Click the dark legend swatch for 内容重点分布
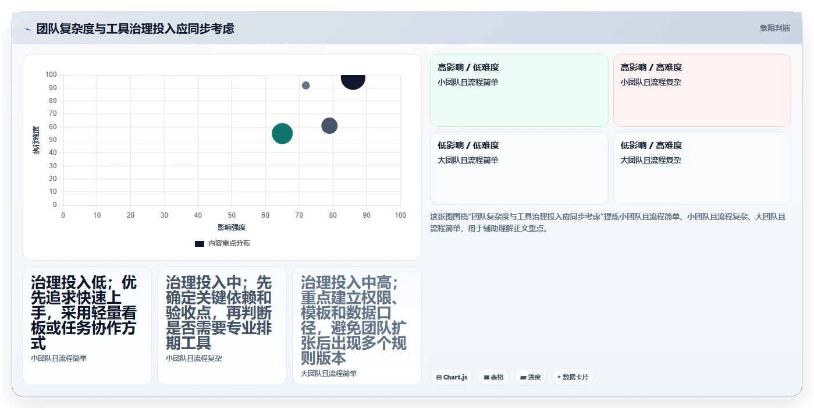 200,243
